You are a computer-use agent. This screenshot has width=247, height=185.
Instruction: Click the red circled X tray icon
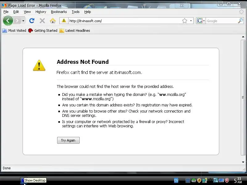pyautogui.click(x=227, y=180)
